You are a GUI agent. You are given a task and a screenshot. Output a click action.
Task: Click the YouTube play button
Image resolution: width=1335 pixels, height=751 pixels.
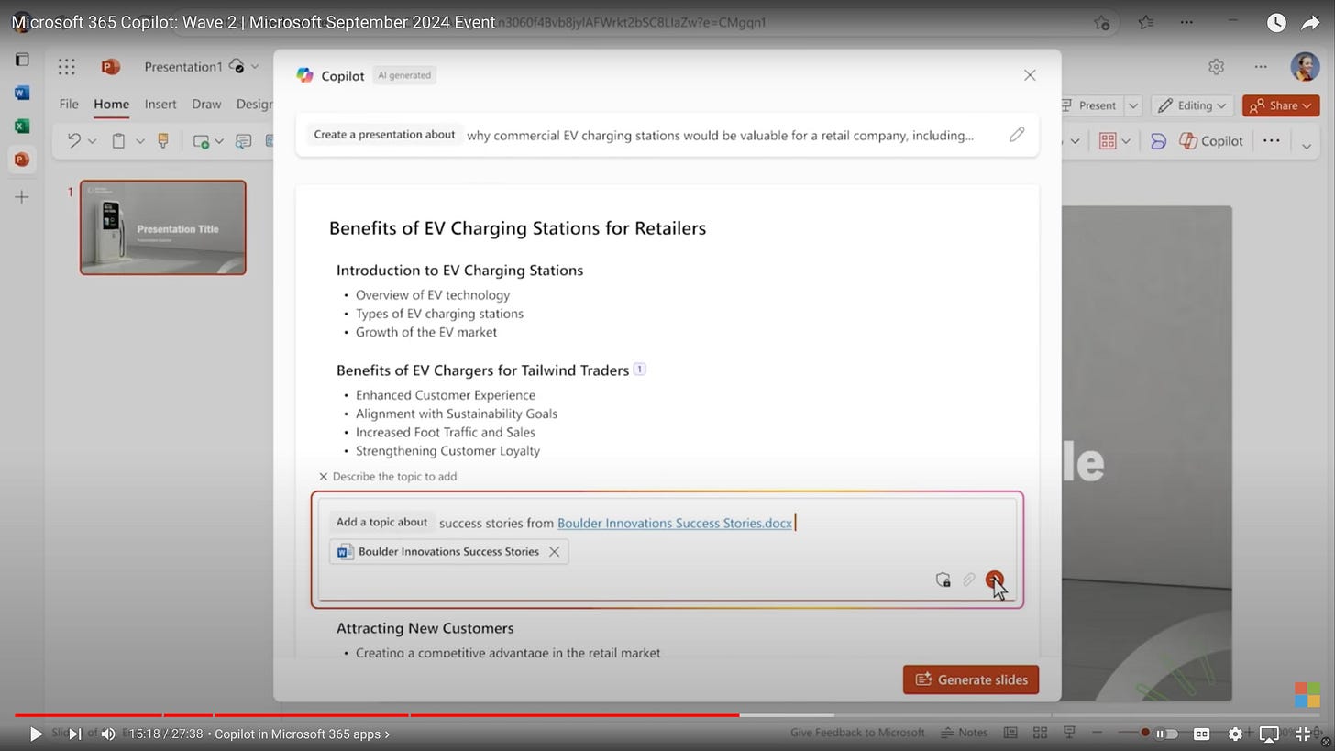click(x=36, y=734)
